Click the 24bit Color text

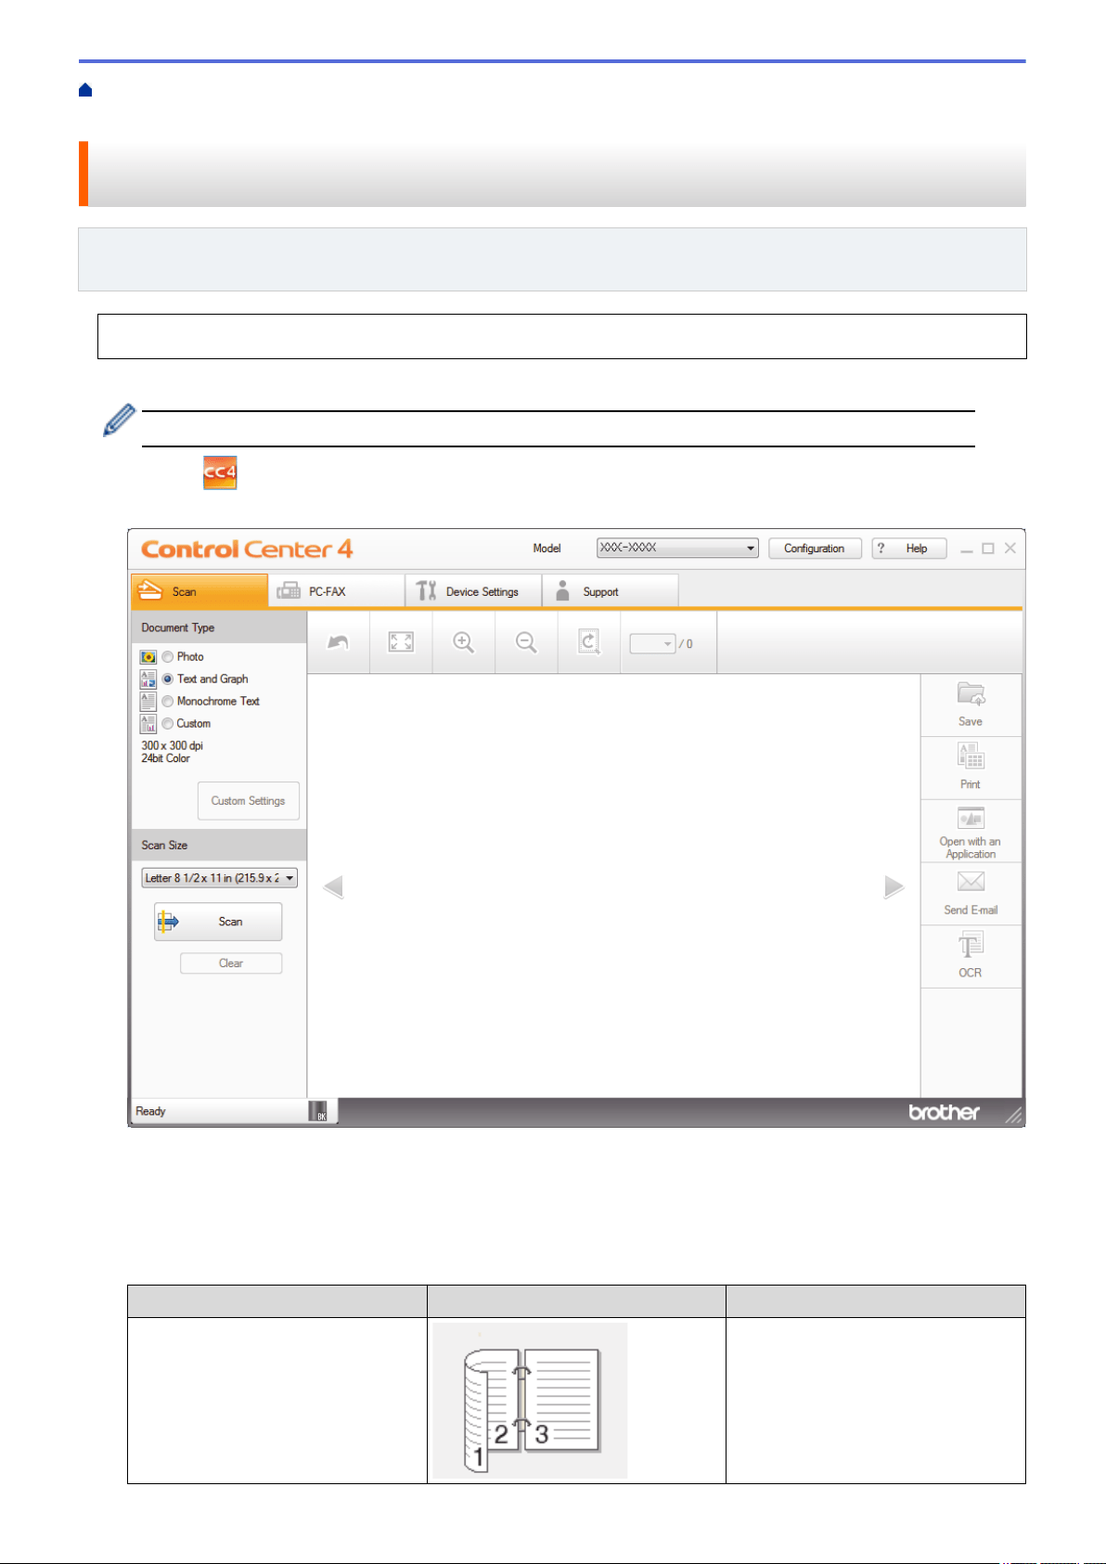tap(165, 758)
